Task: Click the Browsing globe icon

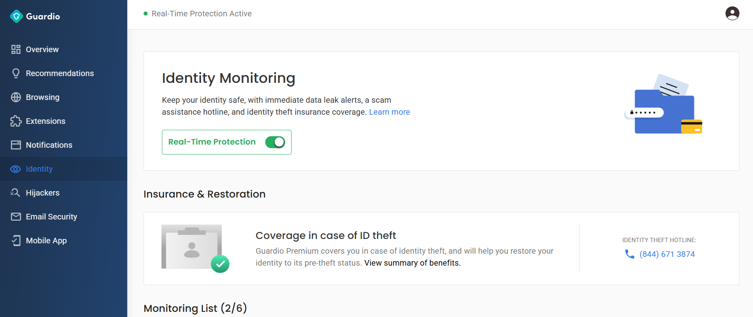Action: 16,97
